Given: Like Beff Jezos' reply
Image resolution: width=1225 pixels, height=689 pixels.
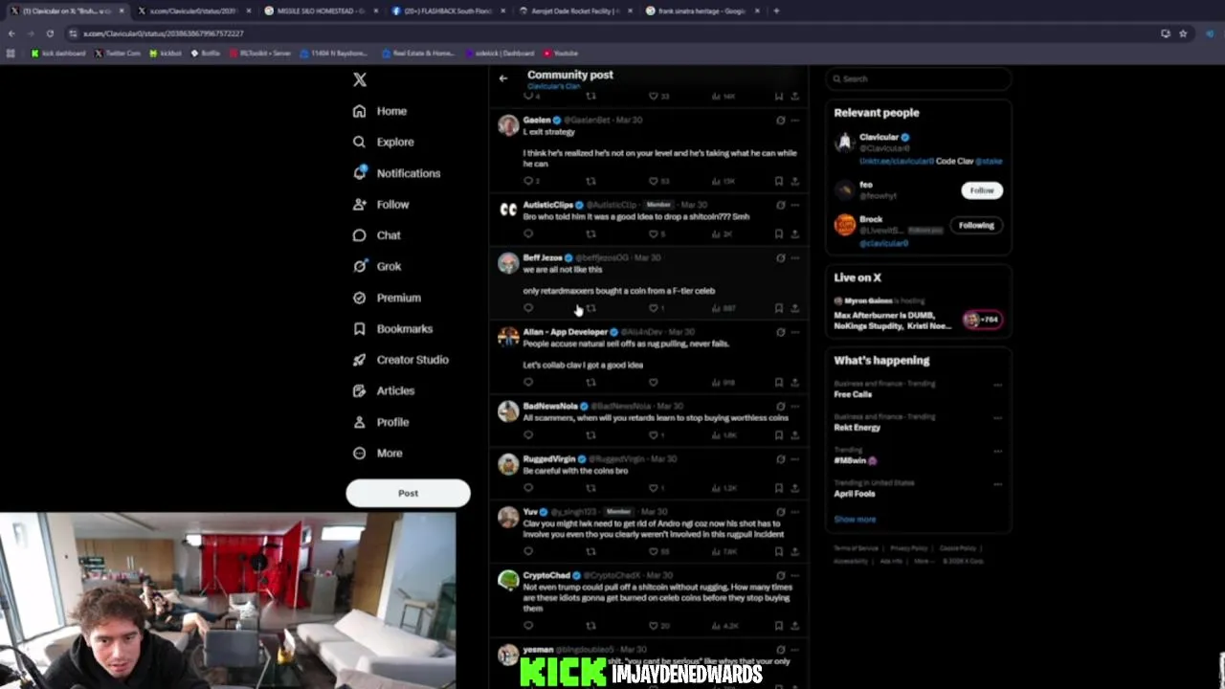Looking at the screenshot, I should click(x=654, y=308).
